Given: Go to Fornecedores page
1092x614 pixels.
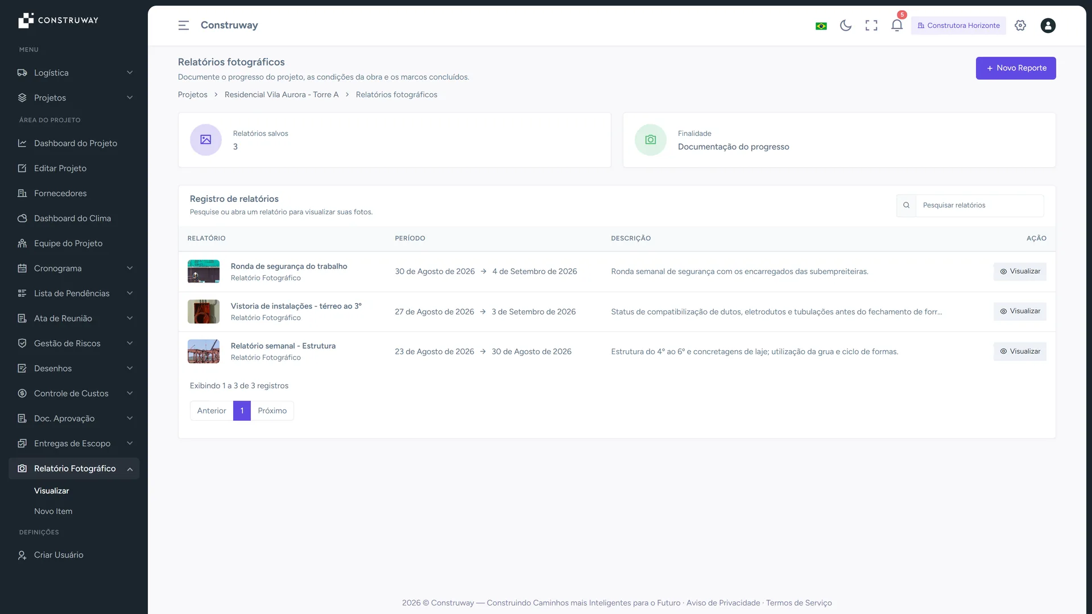Looking at the screenshot, I should pyautogui.click(x=74, y=193).
